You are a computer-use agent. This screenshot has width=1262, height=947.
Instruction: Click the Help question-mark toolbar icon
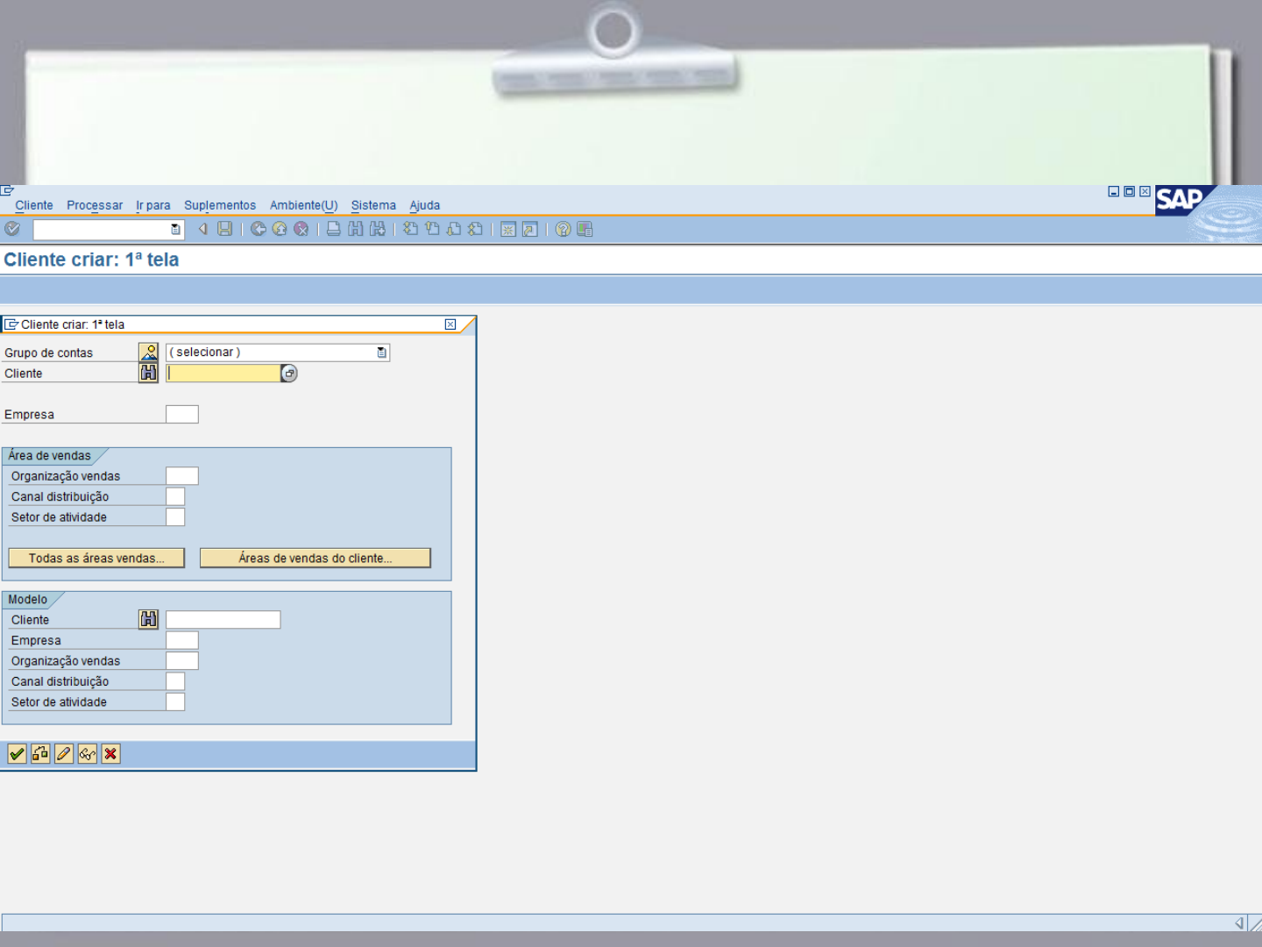pos(562,230)
